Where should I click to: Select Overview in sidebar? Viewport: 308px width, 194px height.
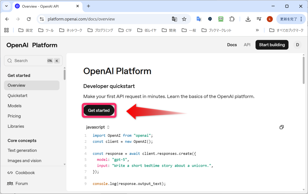click(32, 85)
